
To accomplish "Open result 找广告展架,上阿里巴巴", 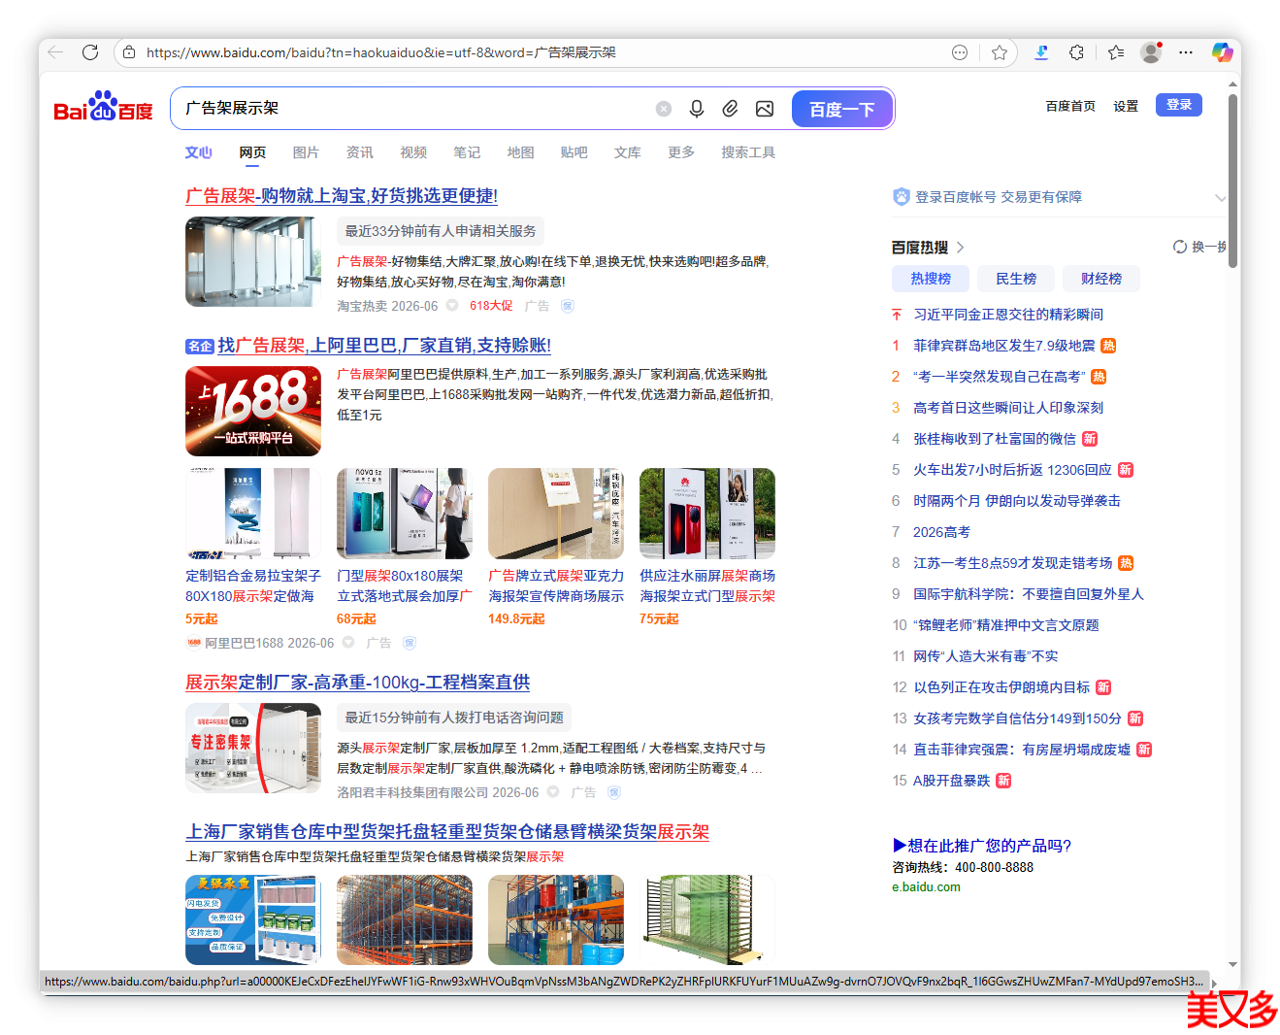I will tap(384, 346).
